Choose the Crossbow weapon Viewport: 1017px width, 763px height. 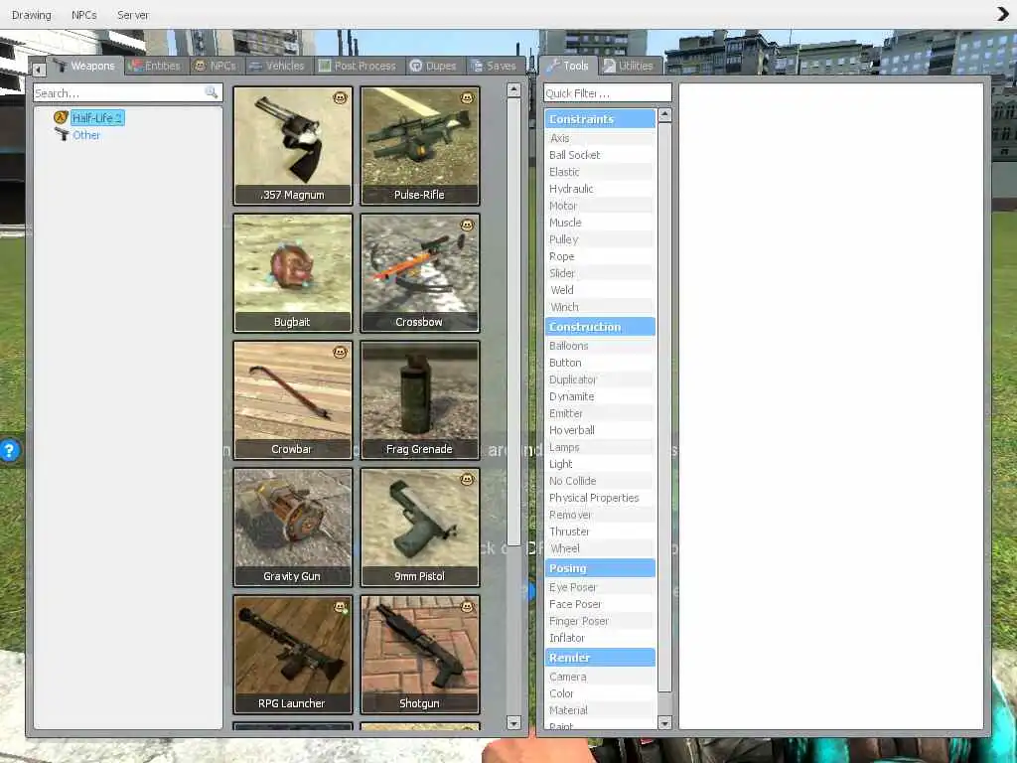[x=420, y=273]
